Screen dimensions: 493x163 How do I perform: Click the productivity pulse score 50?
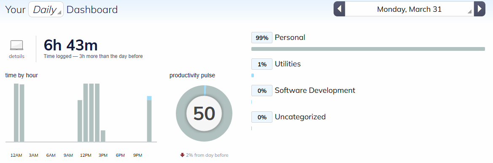coord(204,113)
